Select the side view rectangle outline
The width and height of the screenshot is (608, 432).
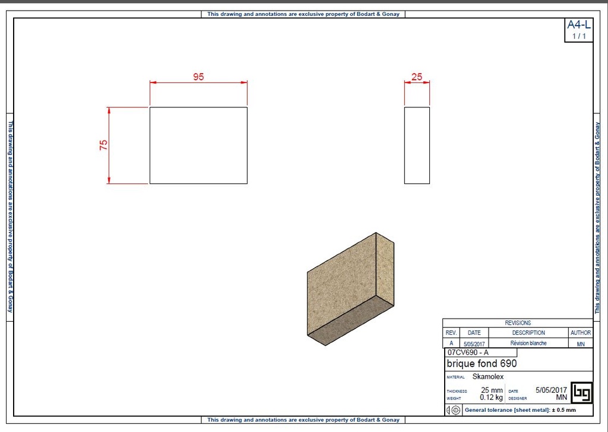click(x=417, y=145)
